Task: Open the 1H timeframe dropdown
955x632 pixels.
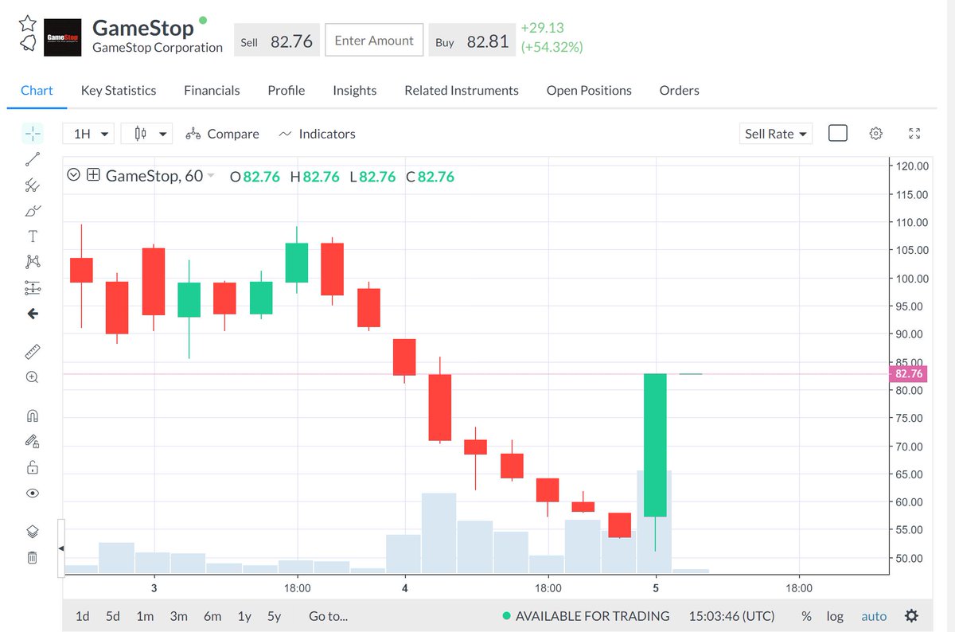Action: [89, 134]
